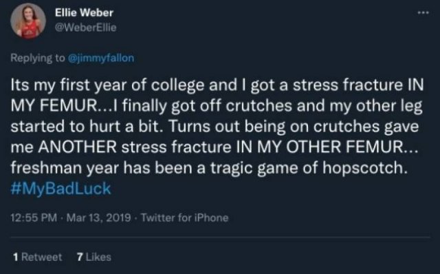
Task: Open the Ellie Weber display name
Action: click(x=84, y=12)
